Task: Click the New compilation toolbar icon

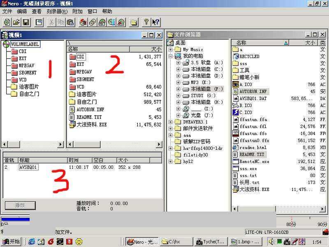Action: coord(7,22)
